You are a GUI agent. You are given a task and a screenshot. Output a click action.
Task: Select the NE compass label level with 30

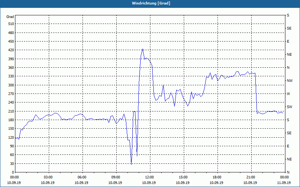[x=289, y=159]
